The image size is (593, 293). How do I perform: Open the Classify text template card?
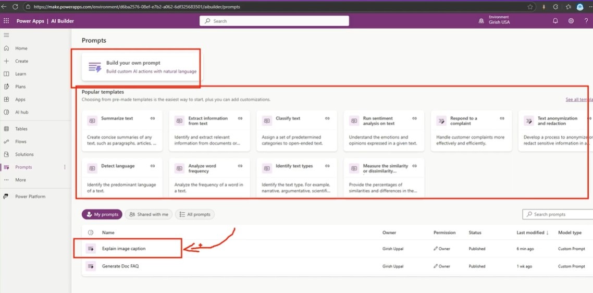(x=296, y=130)
